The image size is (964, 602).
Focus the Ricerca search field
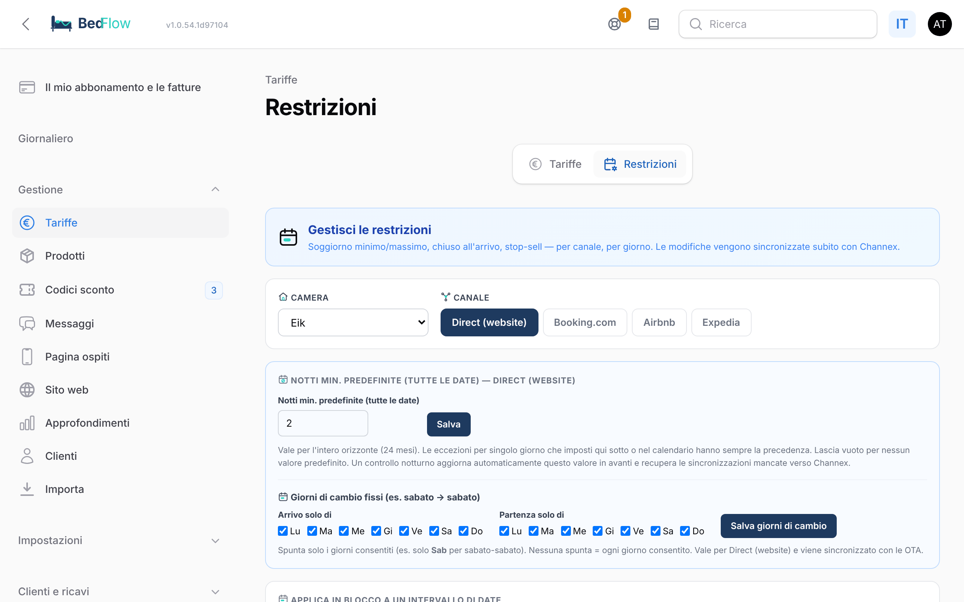778,24
